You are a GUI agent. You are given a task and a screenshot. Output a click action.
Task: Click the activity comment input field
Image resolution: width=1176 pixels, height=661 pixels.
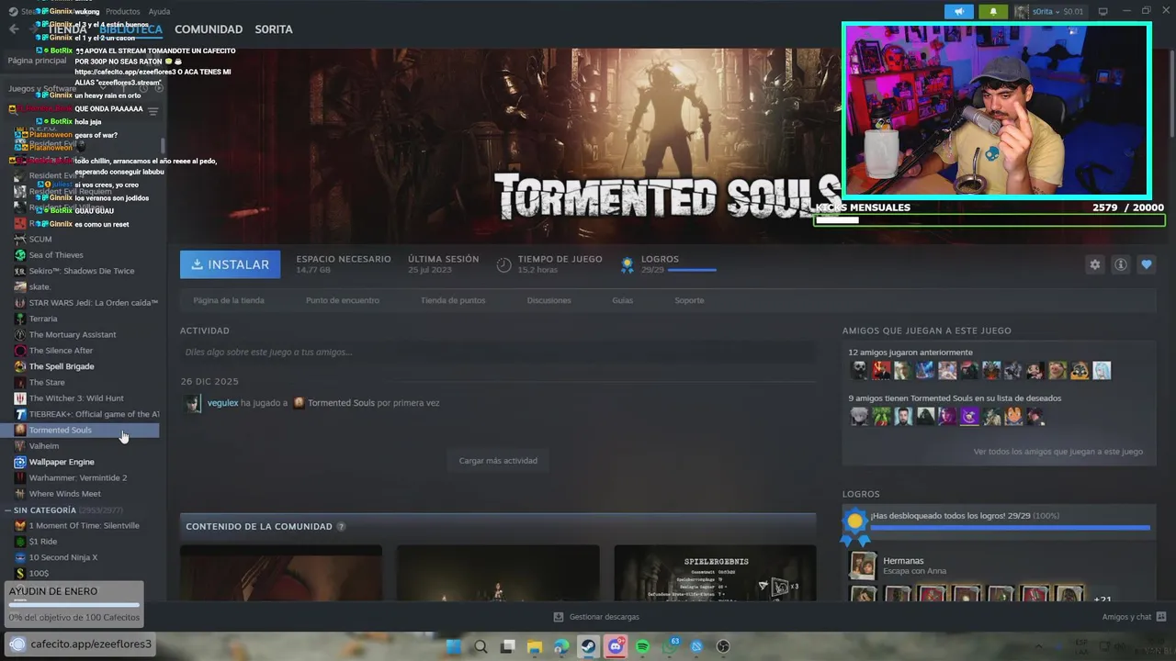(x=498, y=352)
